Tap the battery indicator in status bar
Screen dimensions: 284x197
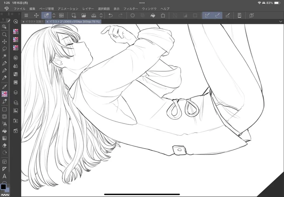(x=277, y=3)
